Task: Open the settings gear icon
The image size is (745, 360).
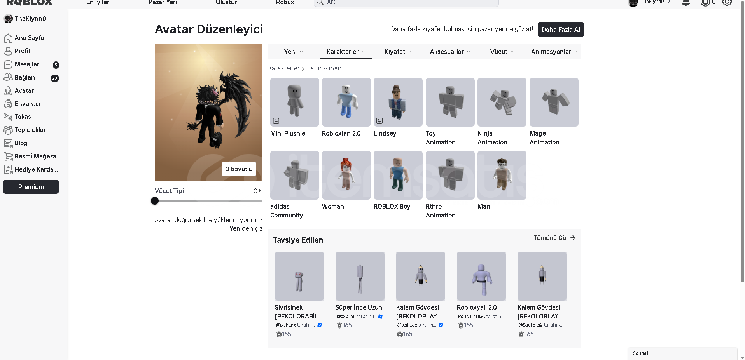Action: [x=727, y=3]
